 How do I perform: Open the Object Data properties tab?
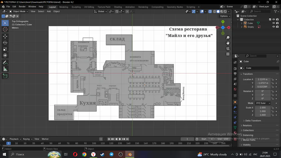click(235, 127)
